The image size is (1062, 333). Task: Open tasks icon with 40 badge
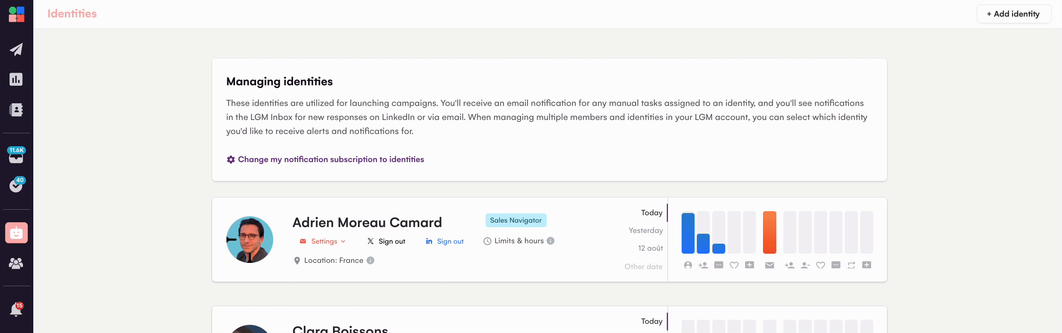pos(16,185)
